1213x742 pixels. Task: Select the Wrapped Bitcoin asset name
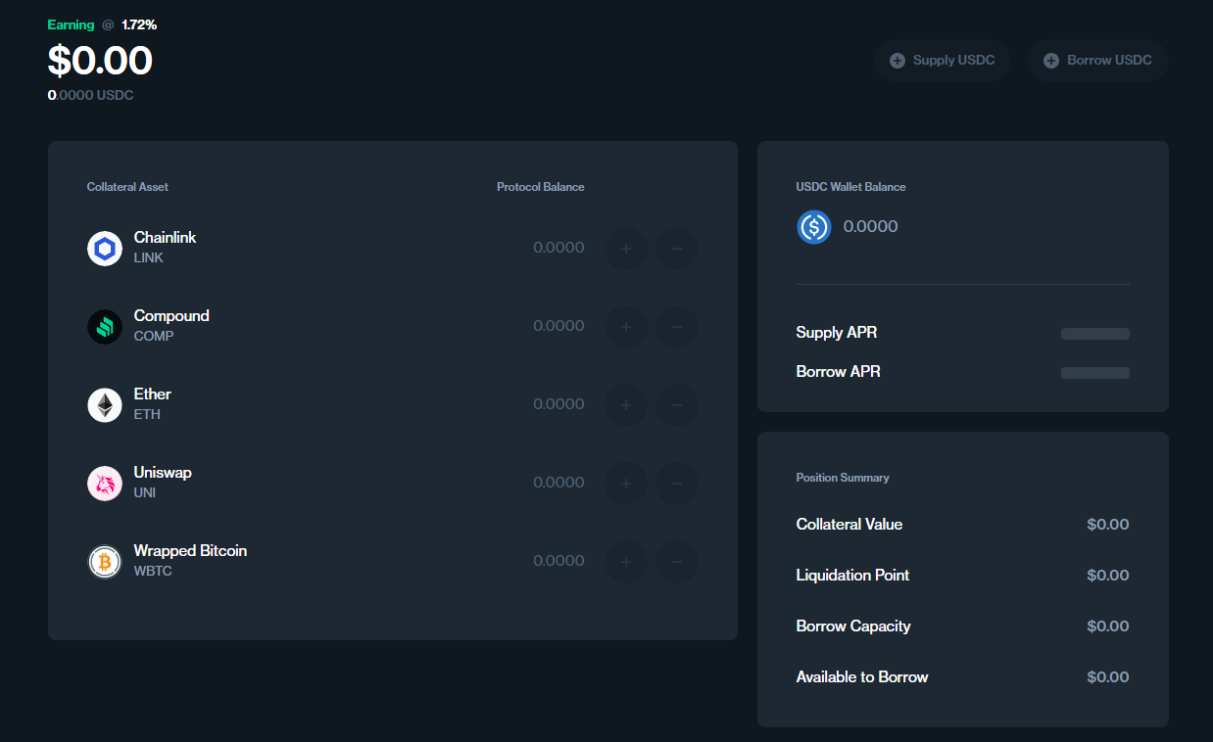190,551
